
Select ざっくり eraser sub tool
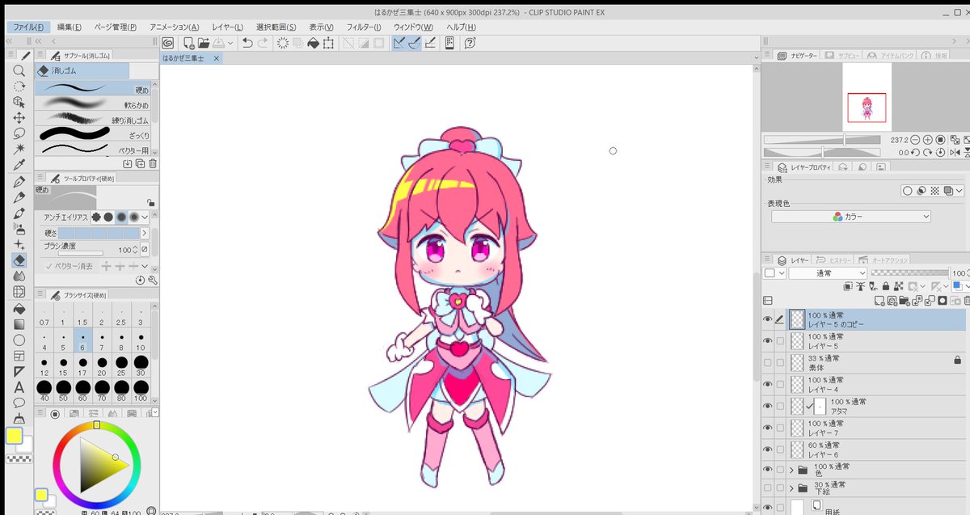pyautogui.click(x=93, y=134)
